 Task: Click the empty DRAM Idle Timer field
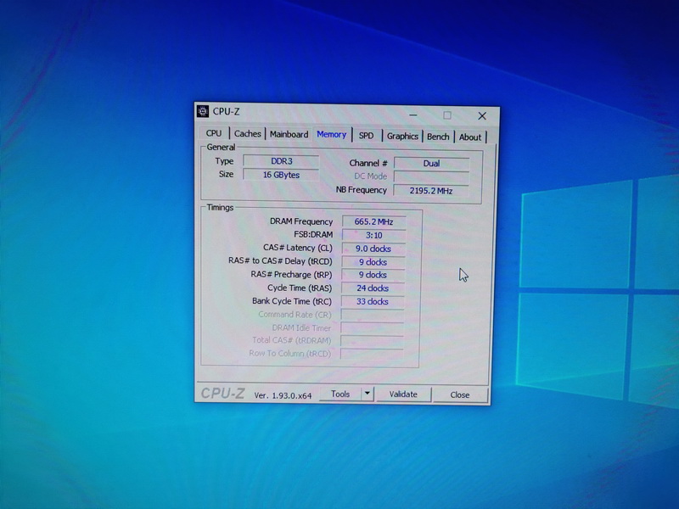click(x=372, y=327)
